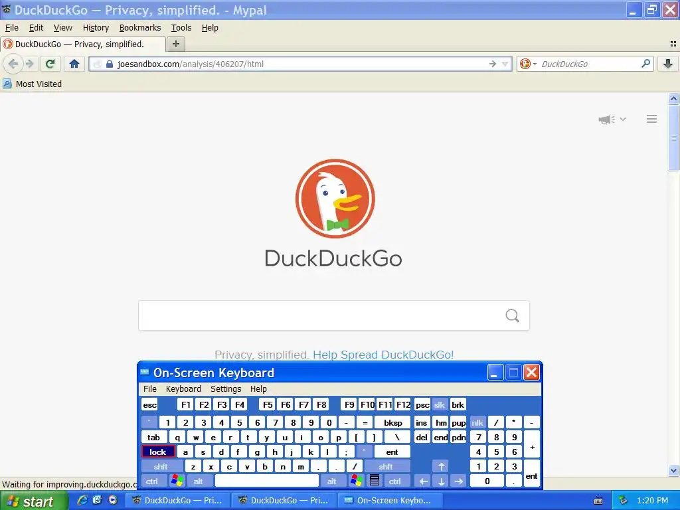This screenshot has width=680, height=510.
Task: Open the Windows start button
Action: 33,501
